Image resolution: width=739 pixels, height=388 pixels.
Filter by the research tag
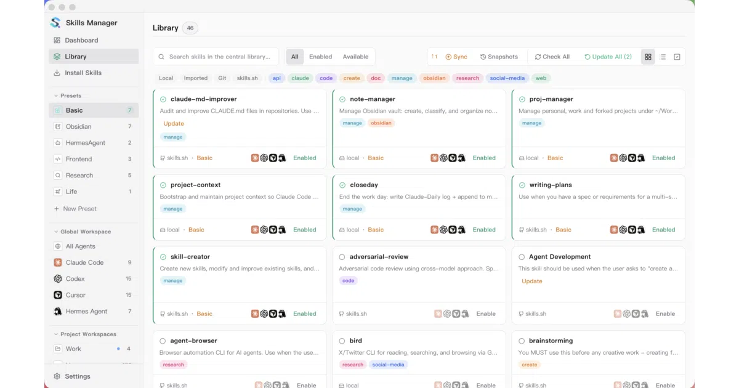point(468,78)
